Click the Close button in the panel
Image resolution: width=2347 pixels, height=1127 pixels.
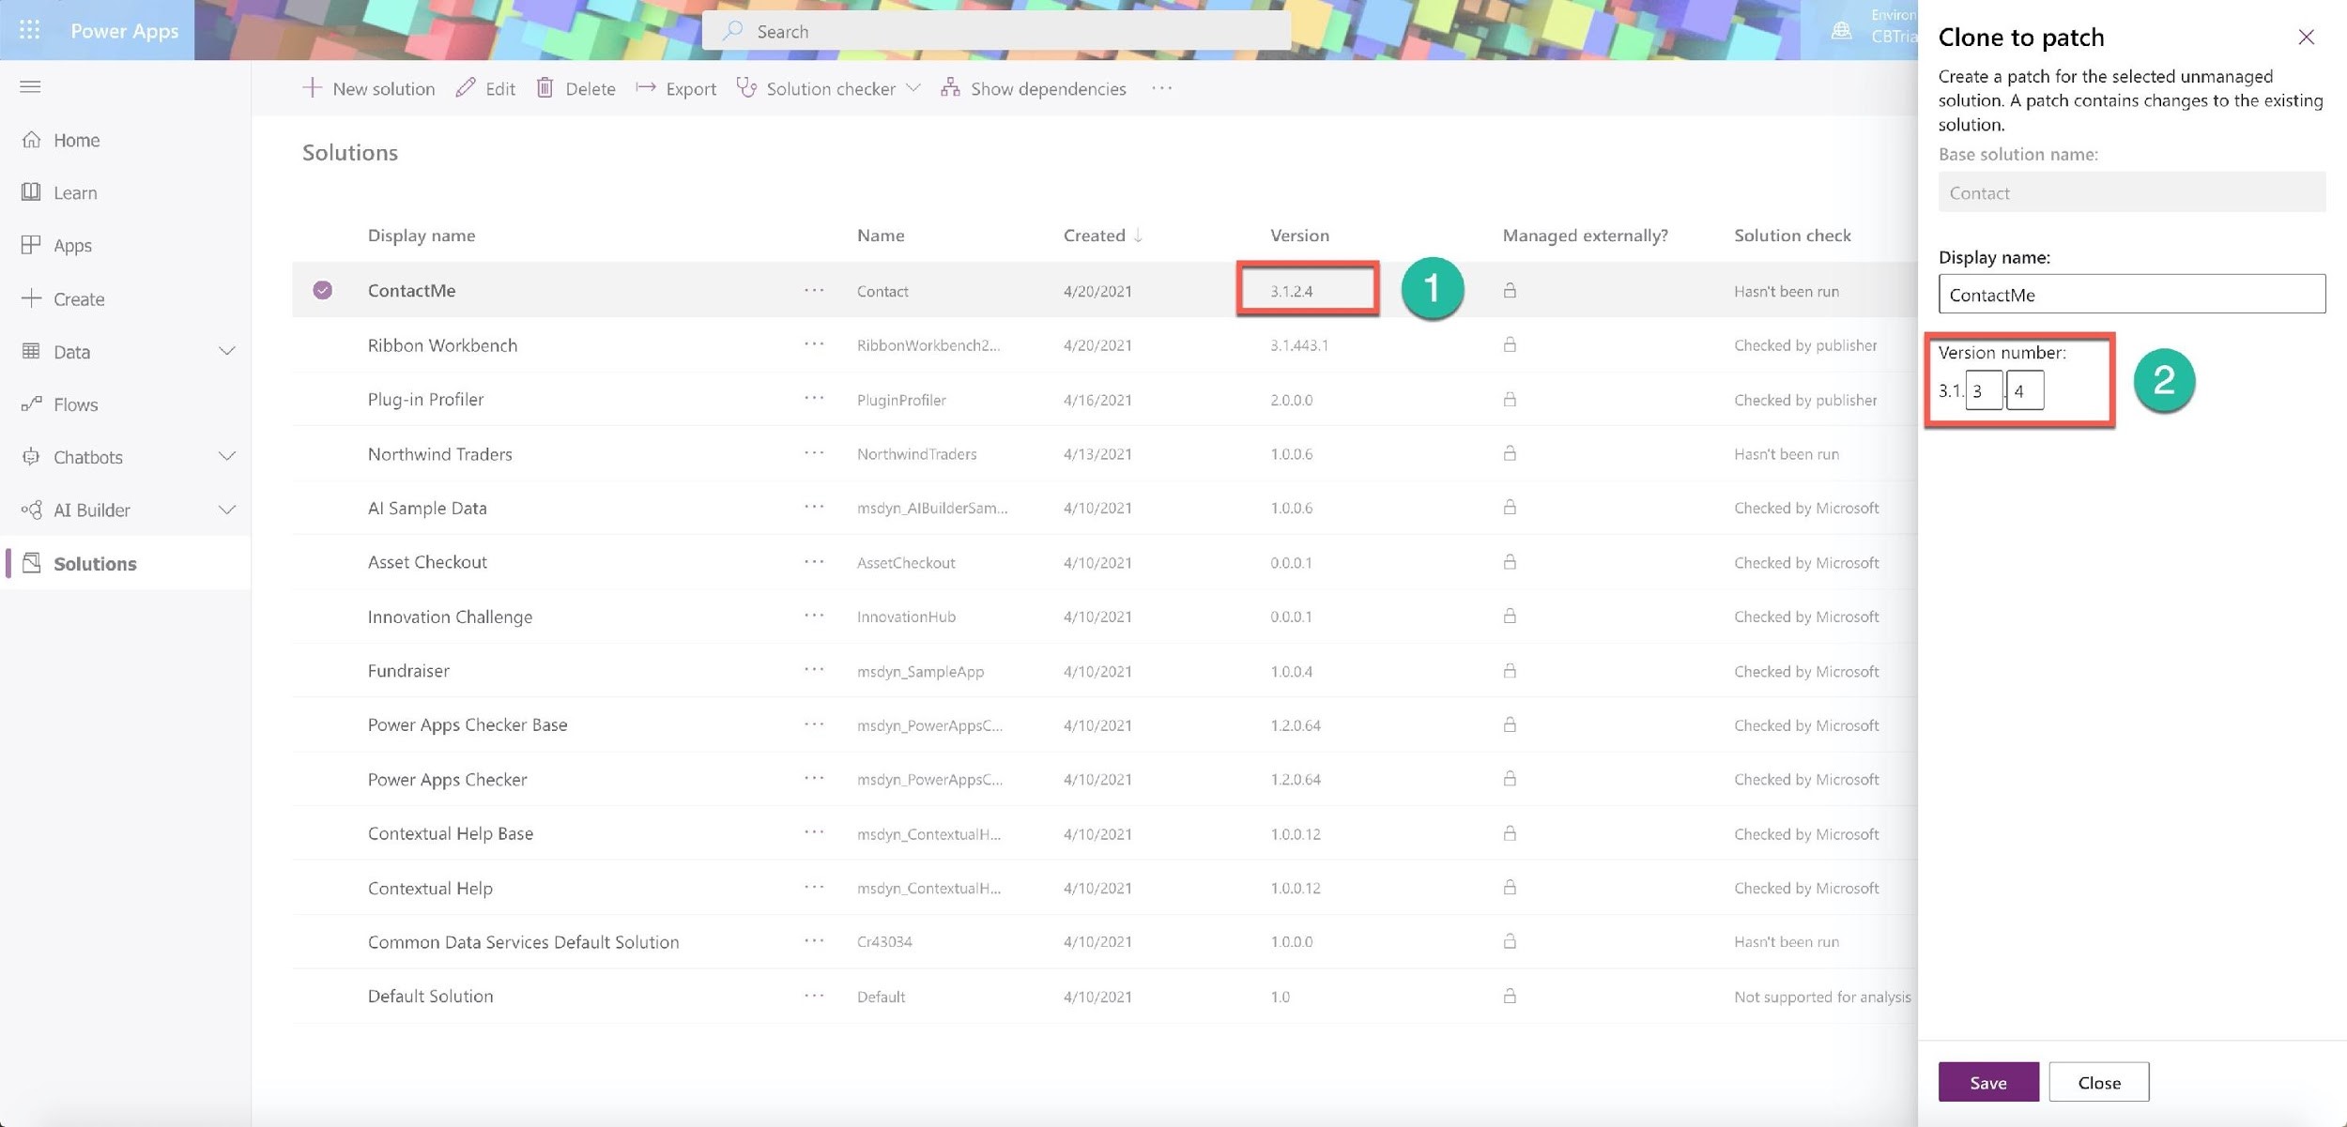[2098, 1082]
